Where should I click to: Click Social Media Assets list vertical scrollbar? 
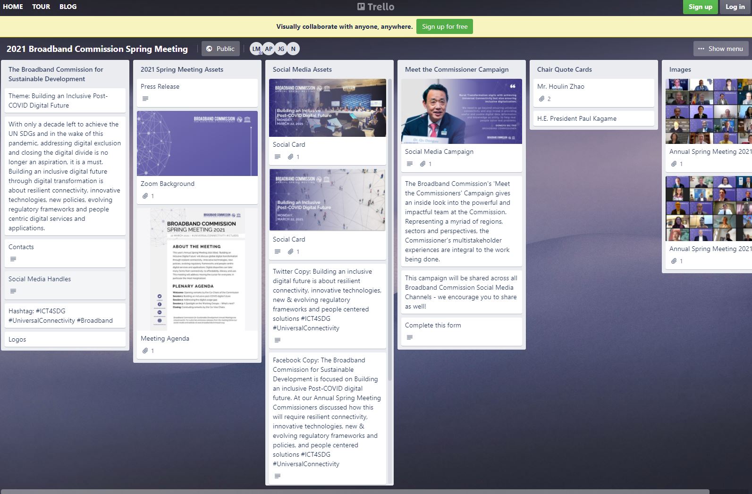[x=390, y=230]
